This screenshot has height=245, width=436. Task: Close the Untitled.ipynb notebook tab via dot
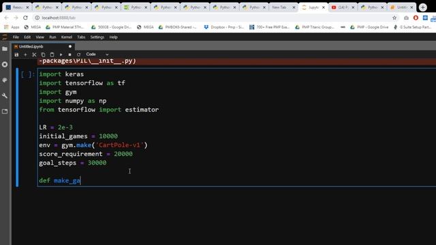70,46
